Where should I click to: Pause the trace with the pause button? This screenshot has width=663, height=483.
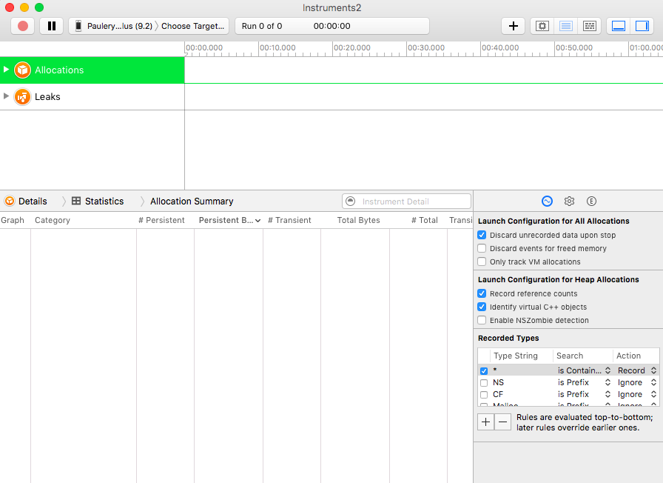(52, 26)
